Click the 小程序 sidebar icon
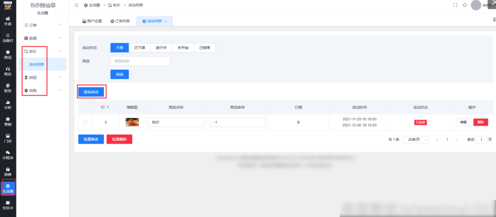Image resolution: width=496 pixels, height=217 pixels. coord(8,155)
